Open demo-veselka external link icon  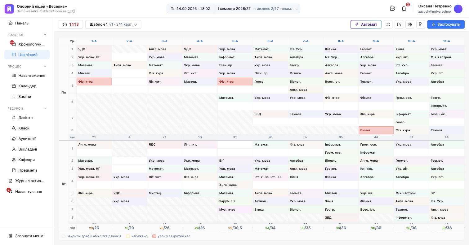pyautogui.click(x=69, y=11)
